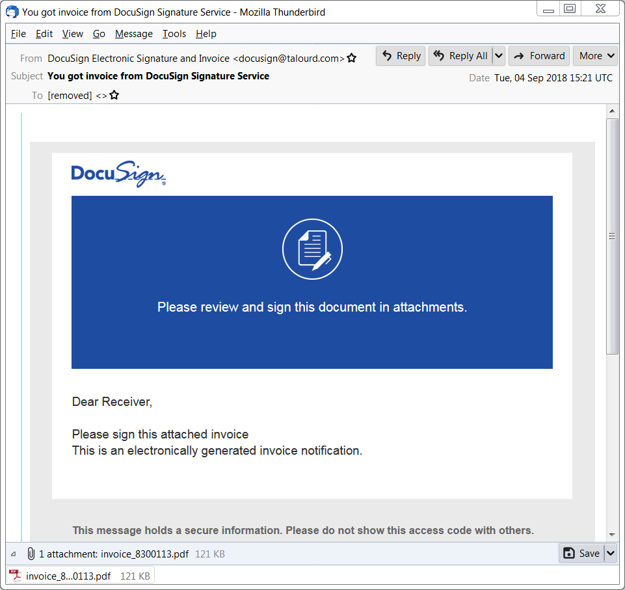Star the sender docusign@talourd.com contact

(x=352, y=58)
